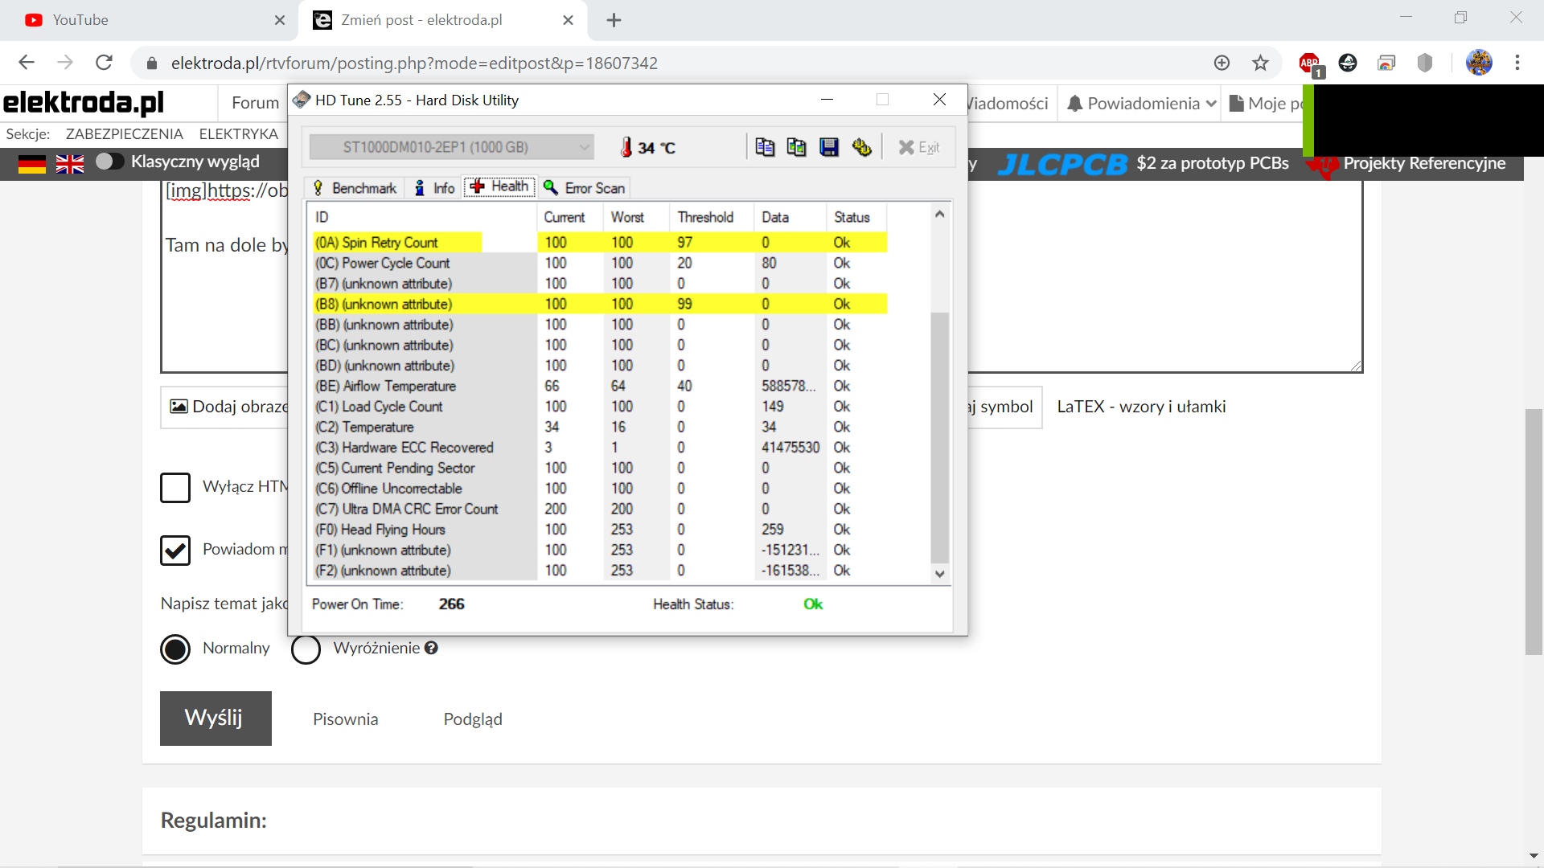1544x868 pixels.
Task: Uncheck the Powiadom checkbox
Action: coord(175,551)
